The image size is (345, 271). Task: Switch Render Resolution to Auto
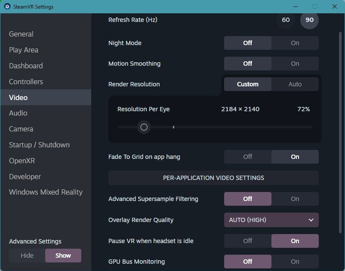(295, 84)
